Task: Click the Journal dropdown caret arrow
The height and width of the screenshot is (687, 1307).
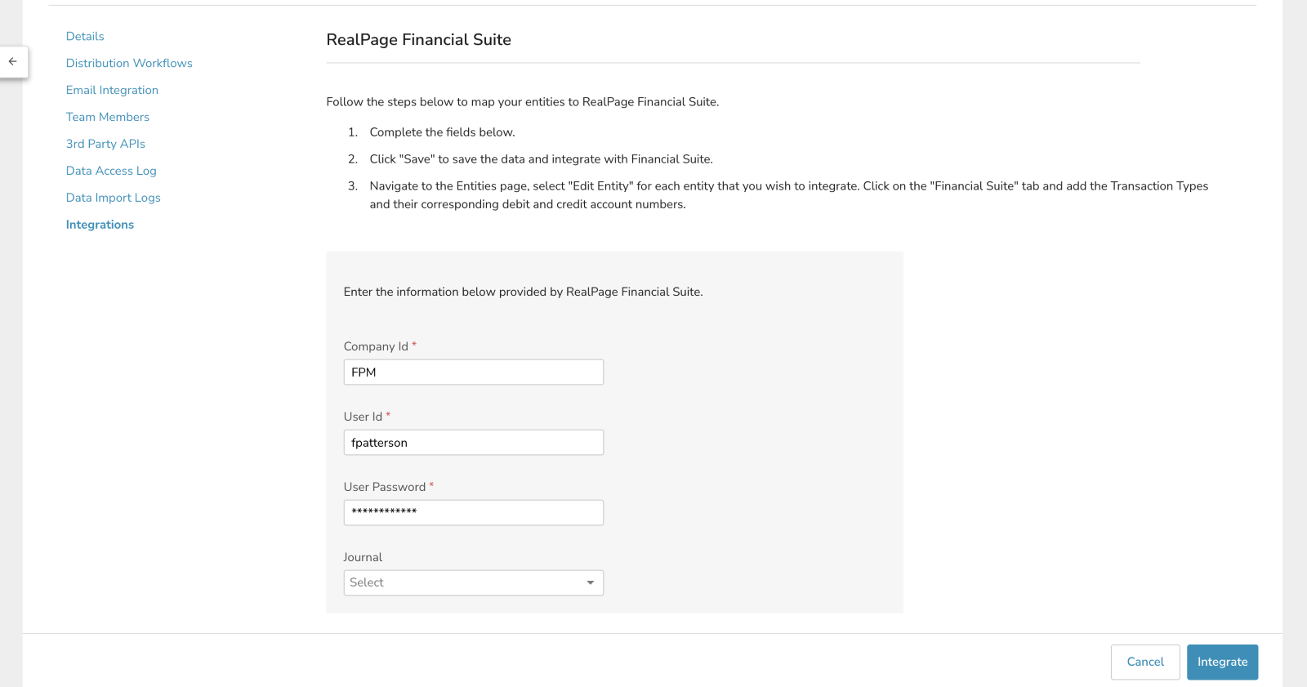Action: coord(590,582)
